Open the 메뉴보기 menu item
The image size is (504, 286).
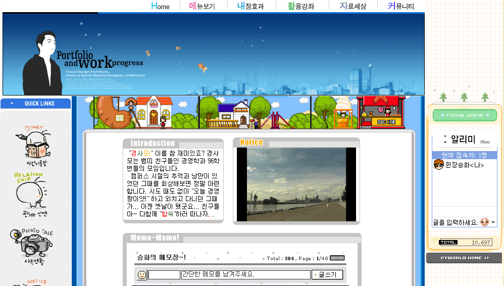[x=201, y=6]
